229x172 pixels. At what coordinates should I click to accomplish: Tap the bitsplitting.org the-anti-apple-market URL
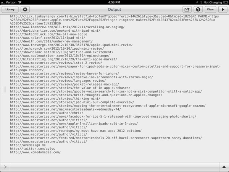[63, 59]
